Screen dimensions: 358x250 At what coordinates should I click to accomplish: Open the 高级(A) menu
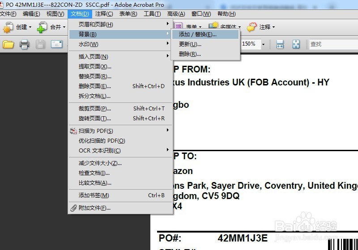[x=176, y=14]
